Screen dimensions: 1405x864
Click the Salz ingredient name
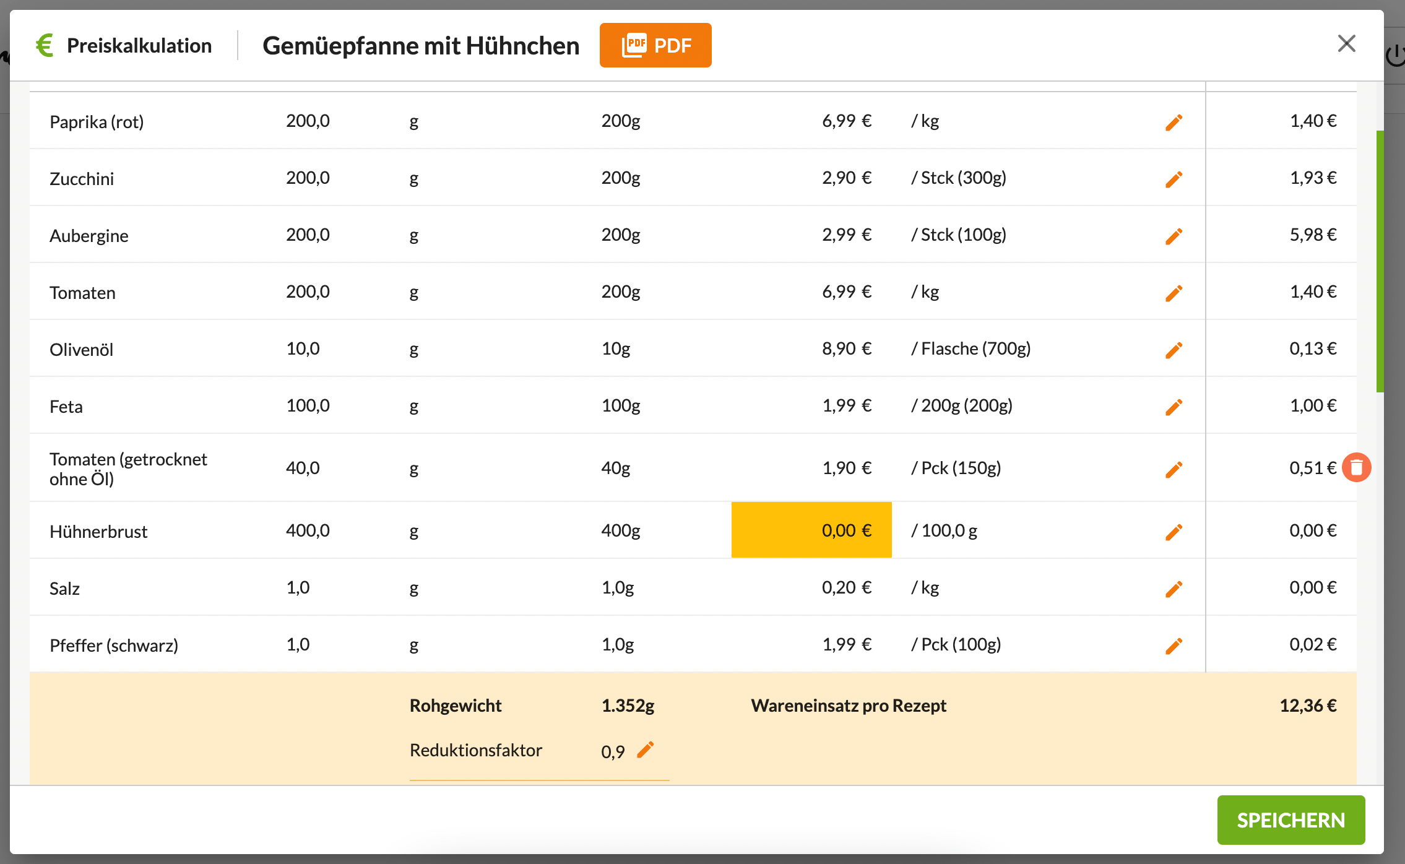64,589
